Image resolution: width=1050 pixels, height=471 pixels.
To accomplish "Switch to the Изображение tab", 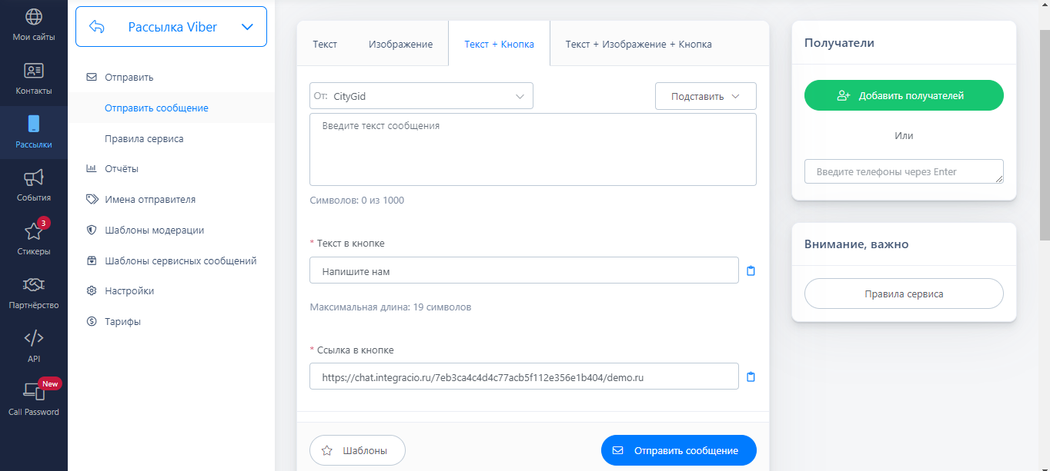I will coord(400,45).
